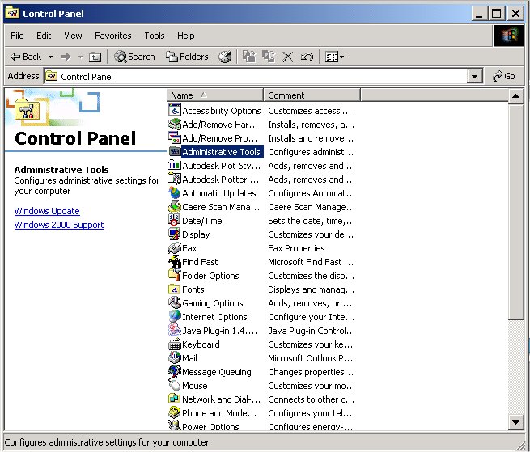The width and height of the screenshot is (530, 452).
Task: Follow the Windows Update link
Action: [x=47, y=211]
